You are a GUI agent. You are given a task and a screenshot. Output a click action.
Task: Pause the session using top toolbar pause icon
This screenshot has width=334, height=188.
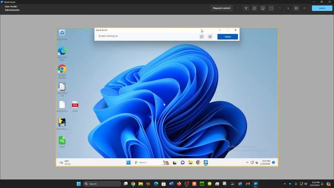point(296,8)
